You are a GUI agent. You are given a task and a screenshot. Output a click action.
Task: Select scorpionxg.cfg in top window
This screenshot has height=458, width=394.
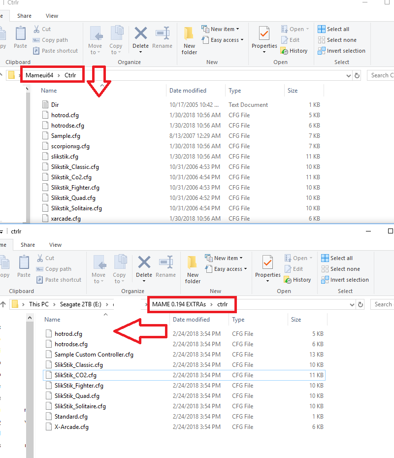point(70,146)
